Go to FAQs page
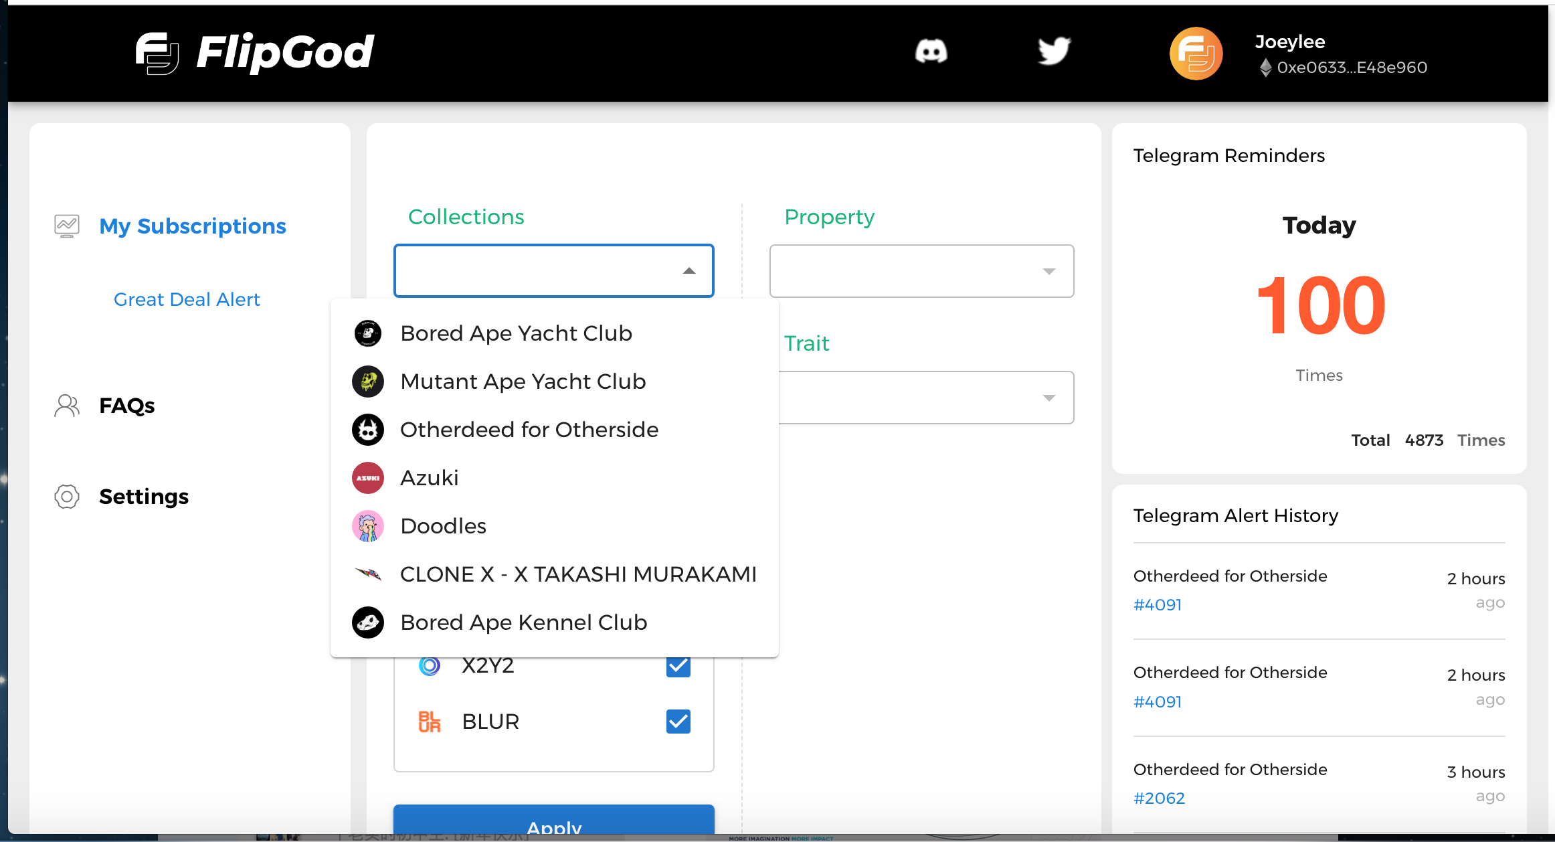Viewport: 1555px width, 842px height. coord(126,406)
